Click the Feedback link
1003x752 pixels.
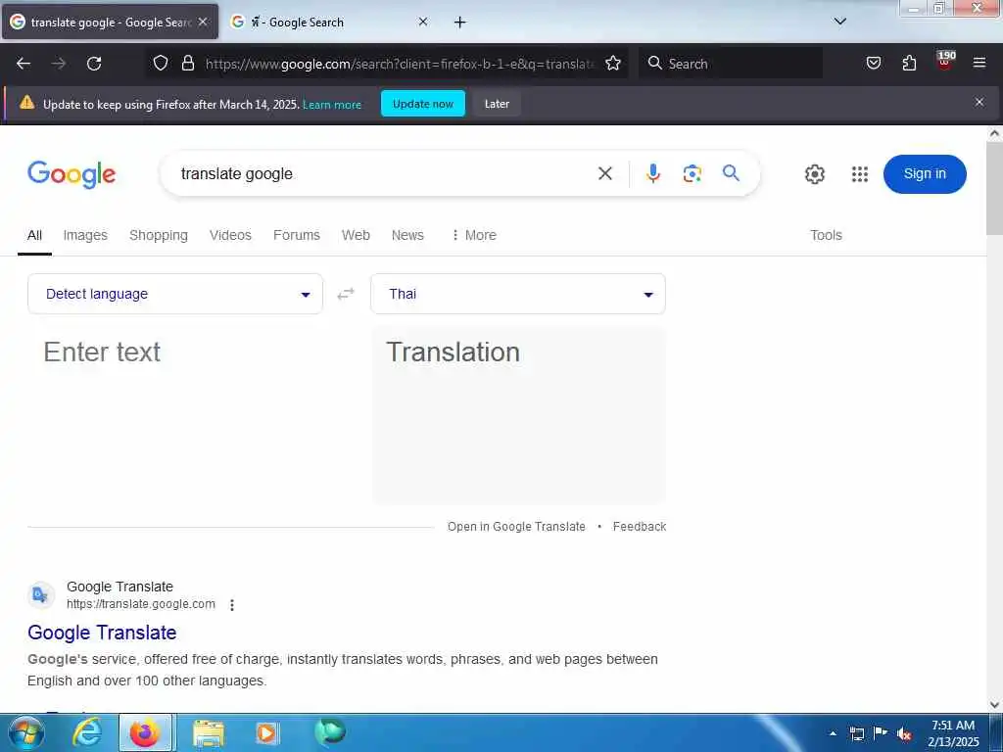pos(640,526)
